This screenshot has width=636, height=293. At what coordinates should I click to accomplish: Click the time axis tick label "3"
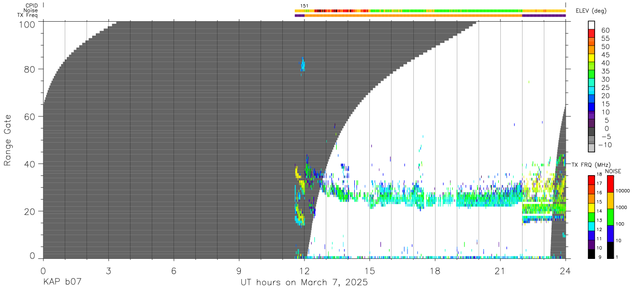[108, 271]
